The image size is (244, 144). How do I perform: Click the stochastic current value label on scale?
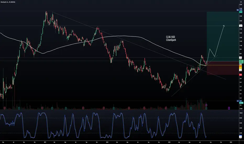(x=241, y=137)
